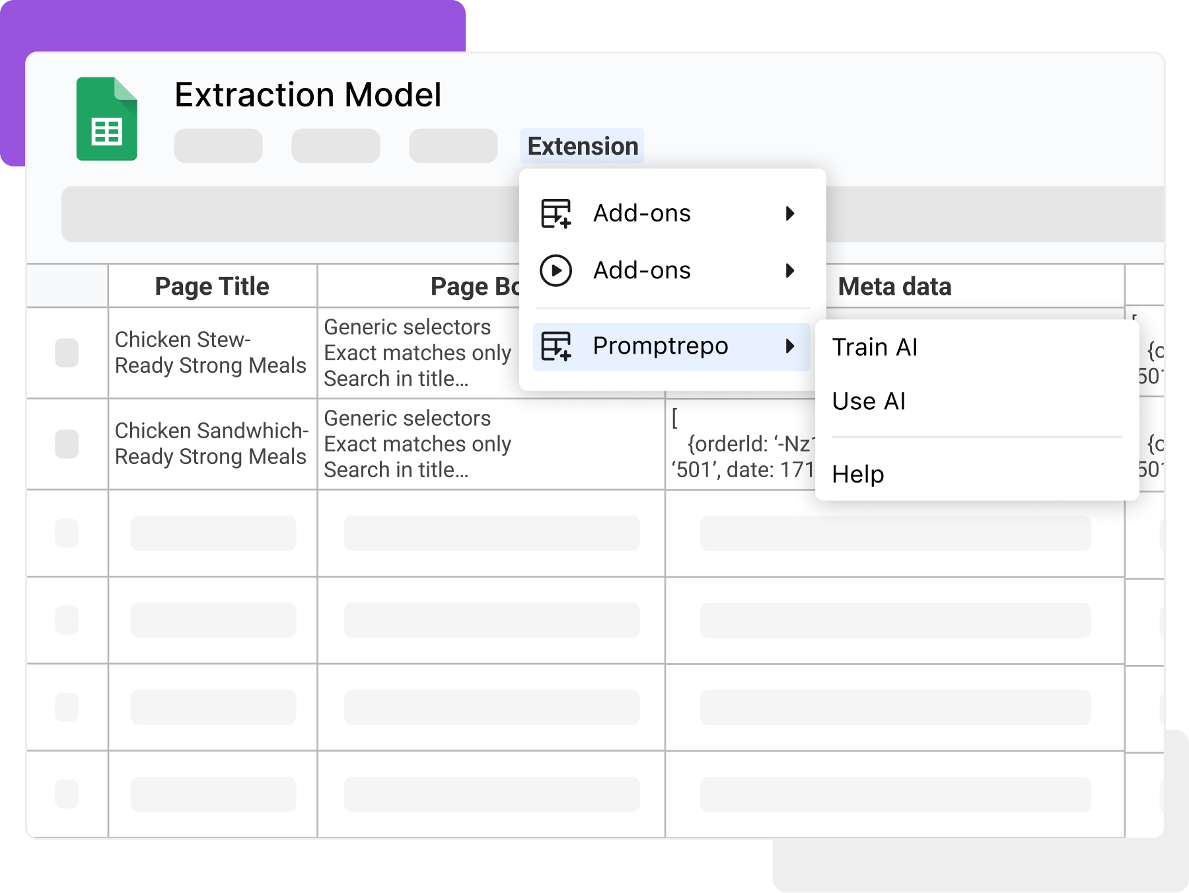Check the Chicken Sandwhich row checkbox
The height and width of the screenshot is (893, 1189).
[x=67, y=444]
